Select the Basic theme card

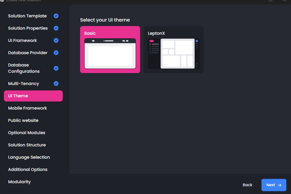pyautogui.click(x=110, y=34)
